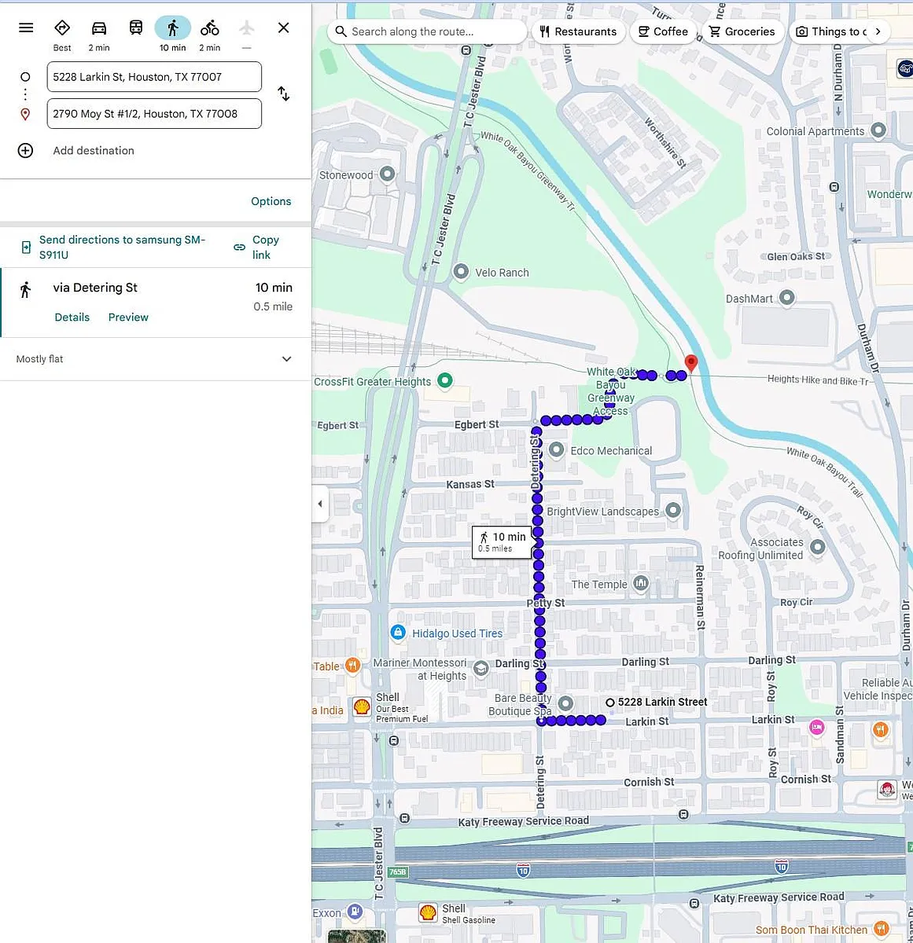
Task: Open route Details
Action: coord(72,317)
